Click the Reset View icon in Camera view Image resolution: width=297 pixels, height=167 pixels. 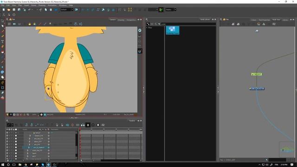point(140,30)
